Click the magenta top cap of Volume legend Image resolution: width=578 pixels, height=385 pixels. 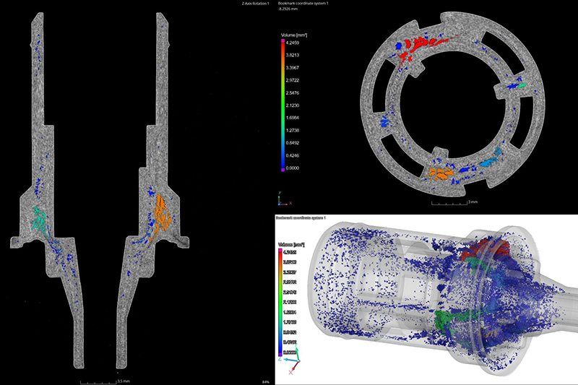point(282,41)
